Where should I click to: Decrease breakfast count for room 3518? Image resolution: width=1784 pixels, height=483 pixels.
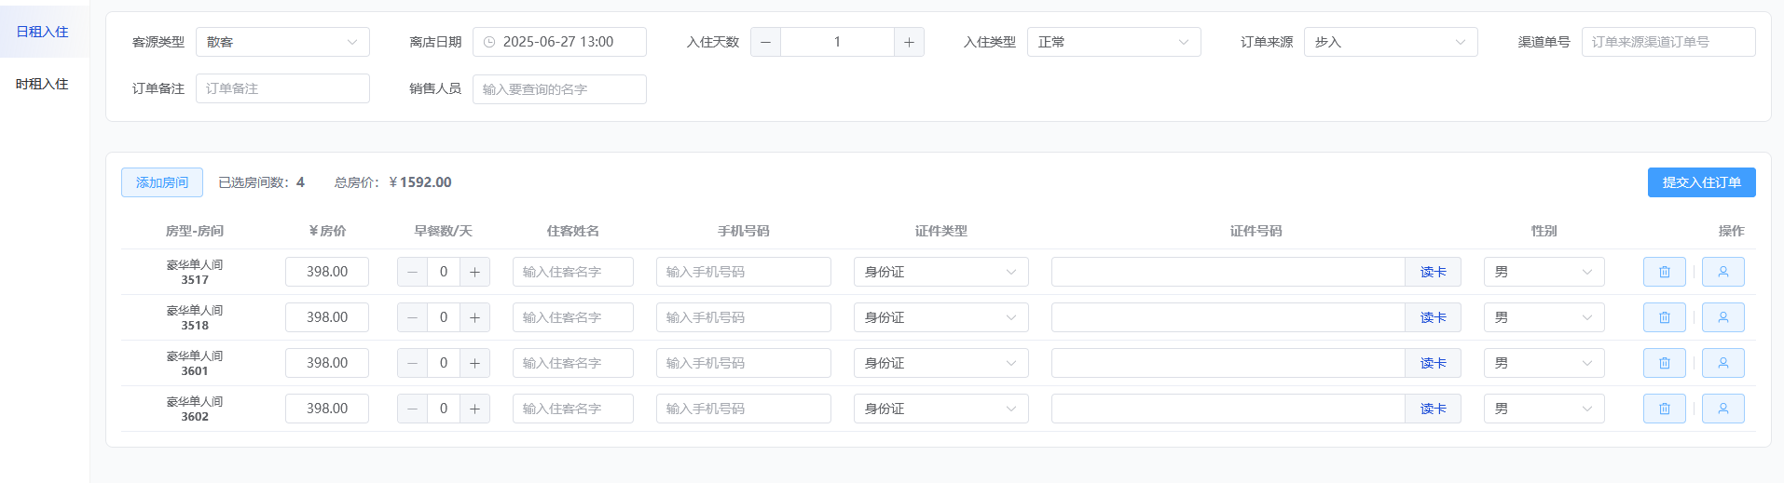(x=413, y=317)
